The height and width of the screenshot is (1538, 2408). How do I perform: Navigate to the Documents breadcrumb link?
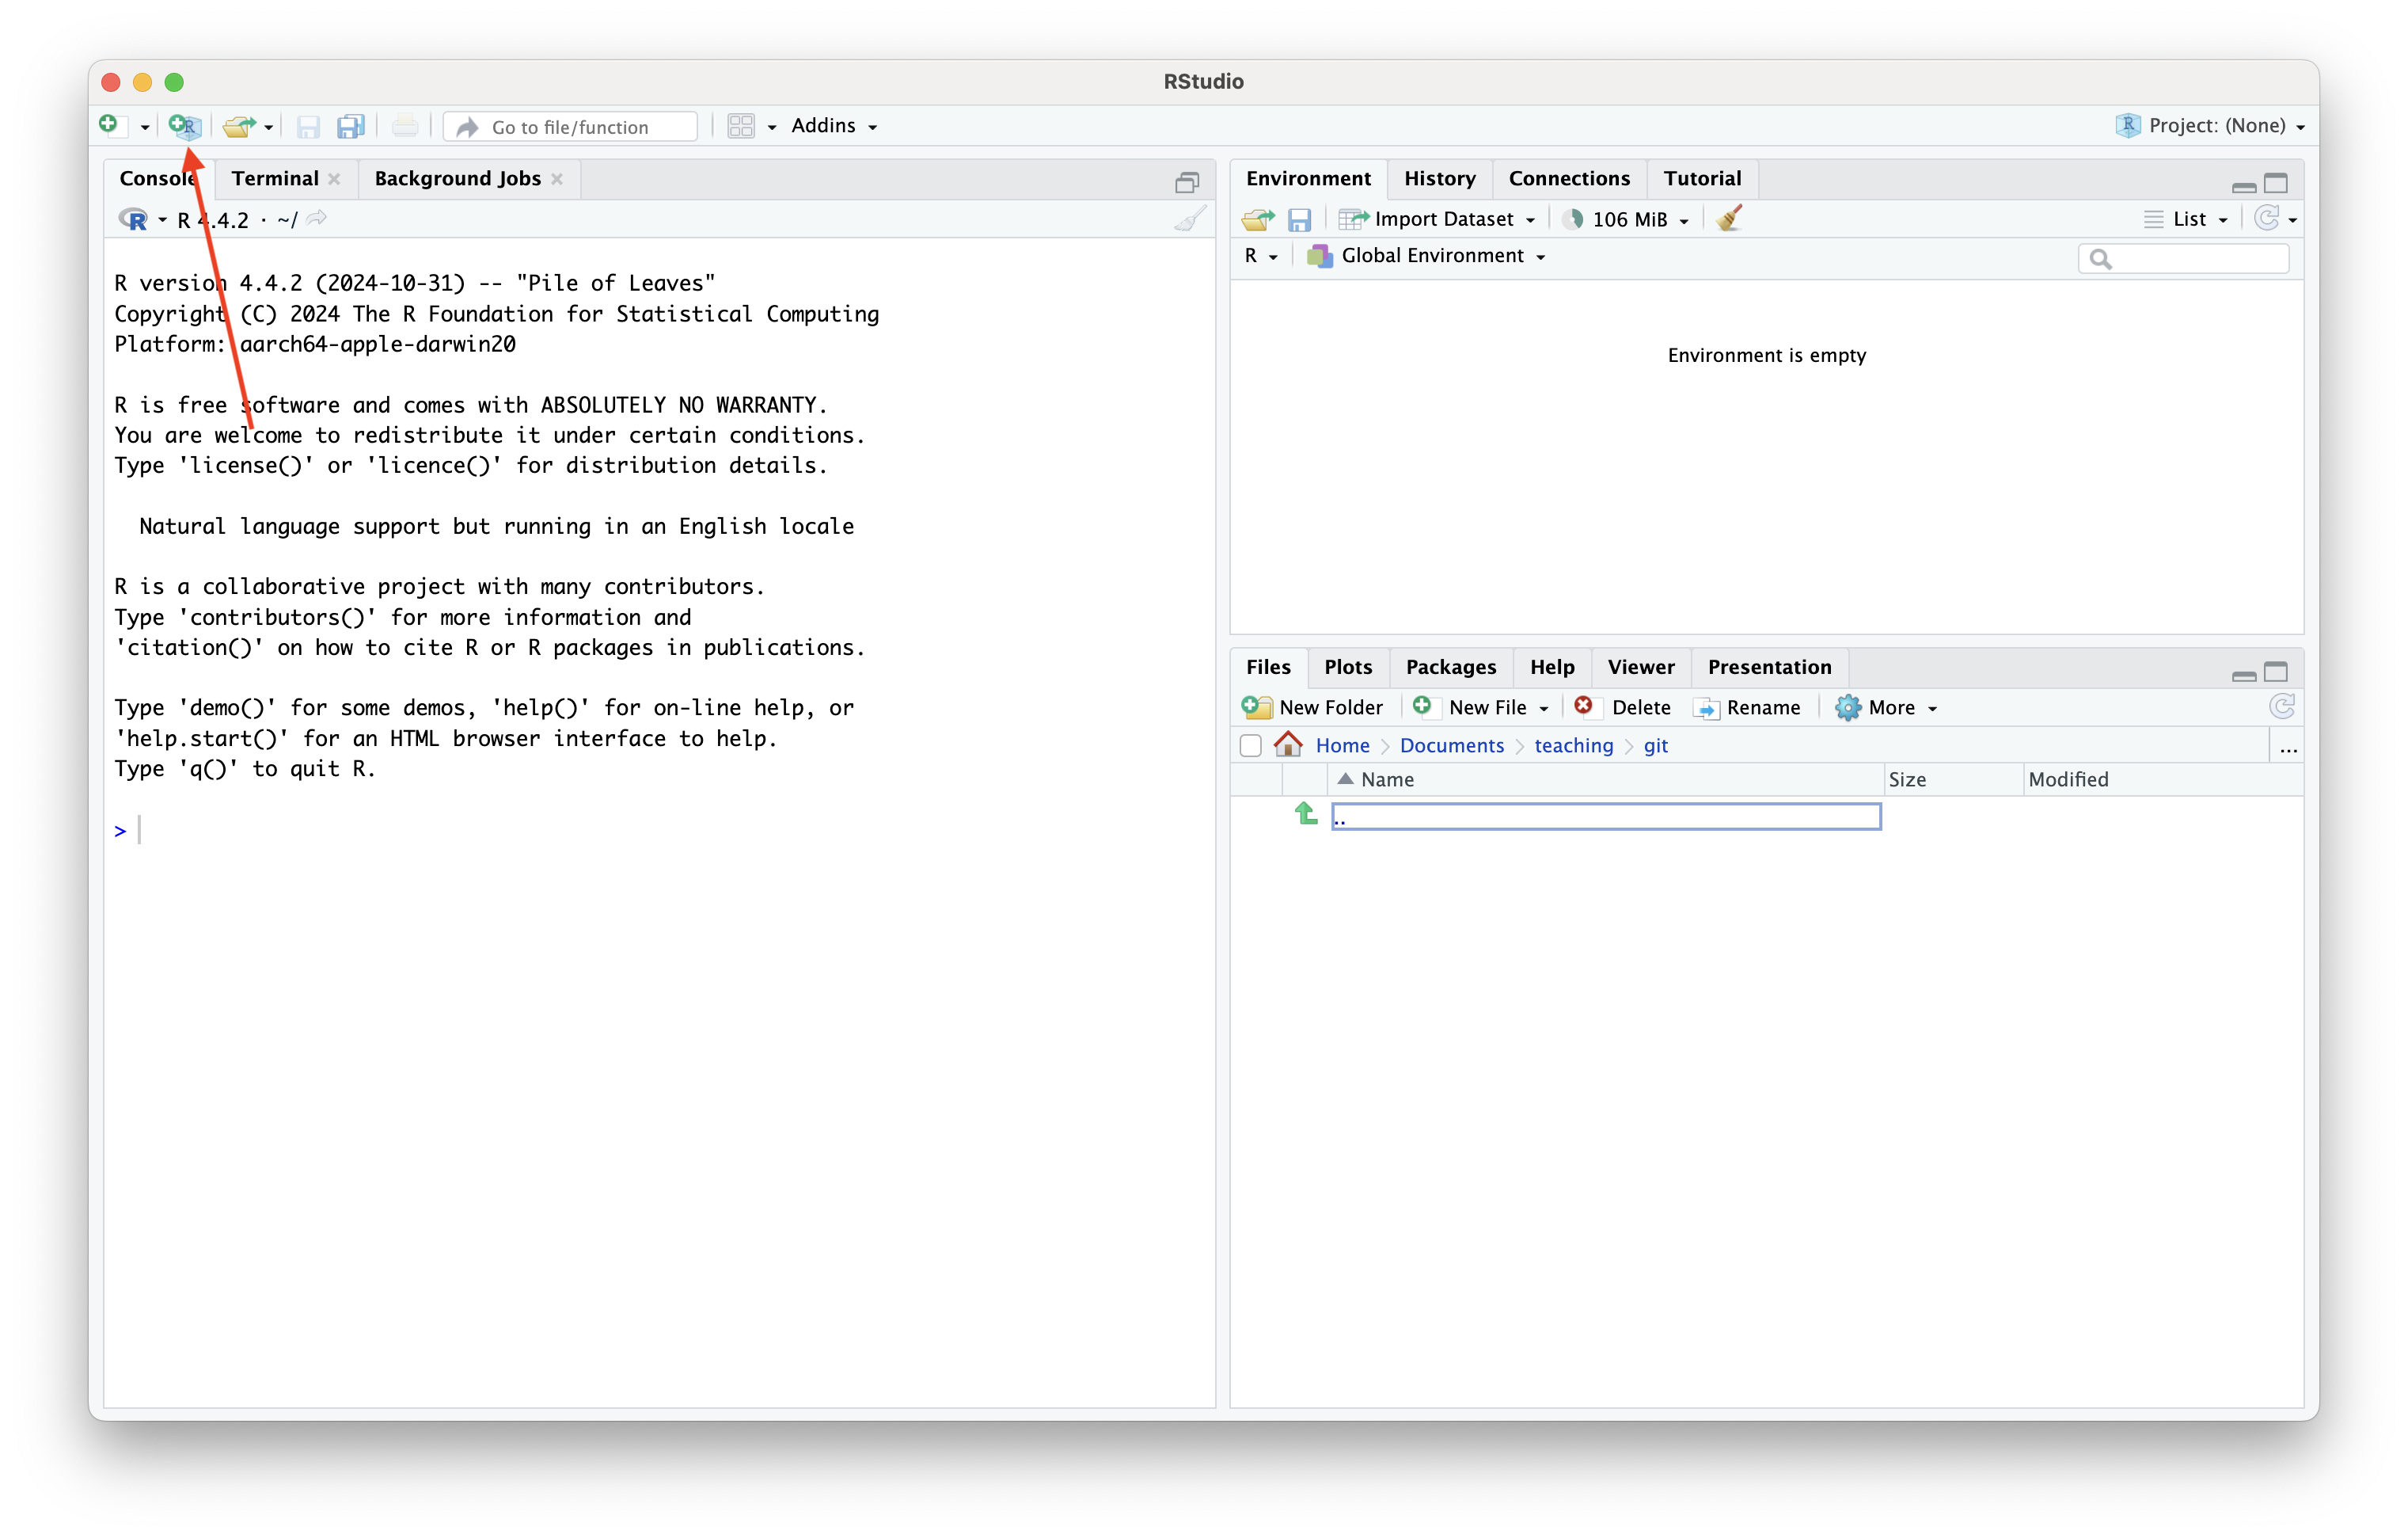point(1451,745)
